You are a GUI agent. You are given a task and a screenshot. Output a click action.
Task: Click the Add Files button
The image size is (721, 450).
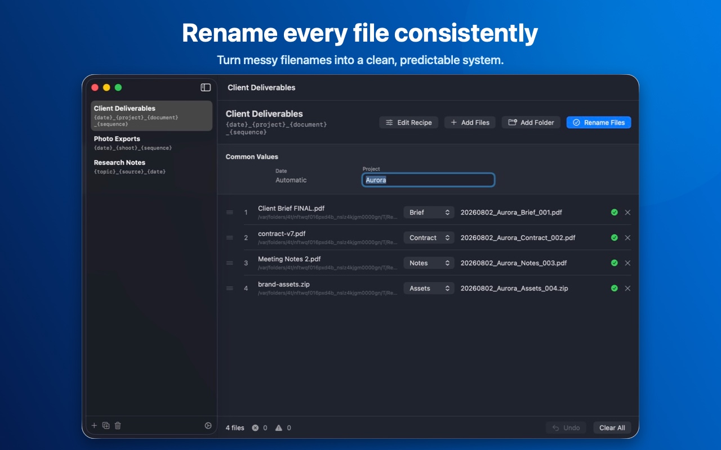(x=470, y=122)
